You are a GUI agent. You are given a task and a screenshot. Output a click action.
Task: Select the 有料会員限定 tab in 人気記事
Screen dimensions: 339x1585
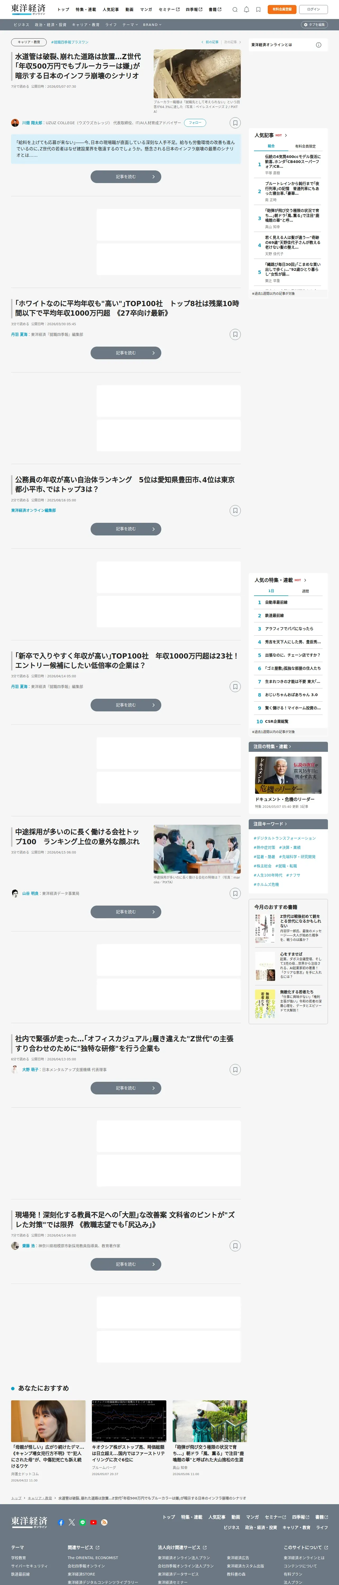[x=305, y=146]
